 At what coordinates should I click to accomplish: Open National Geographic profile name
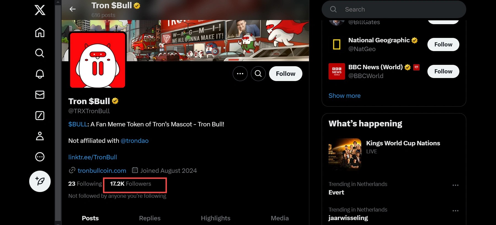tap(379, 40)
